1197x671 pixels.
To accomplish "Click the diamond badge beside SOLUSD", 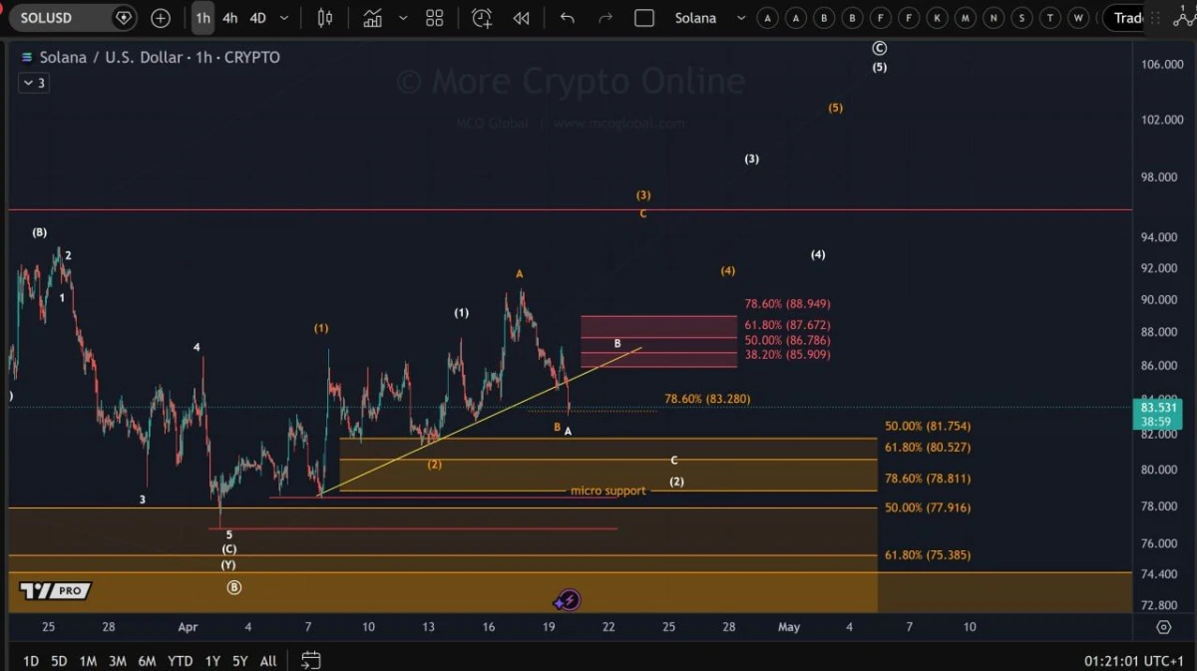I will tap(124, 18).
